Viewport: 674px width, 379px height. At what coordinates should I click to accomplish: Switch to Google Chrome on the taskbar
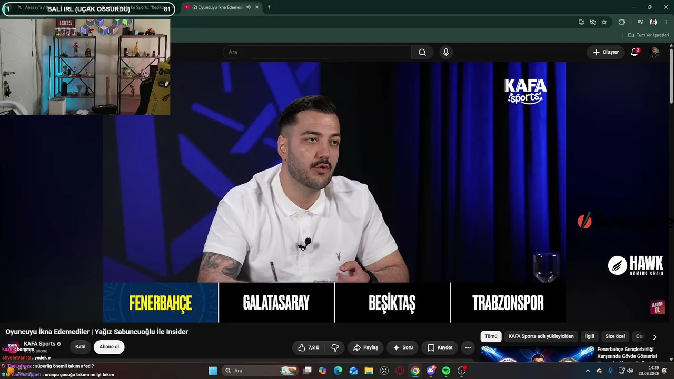[415, 371]
